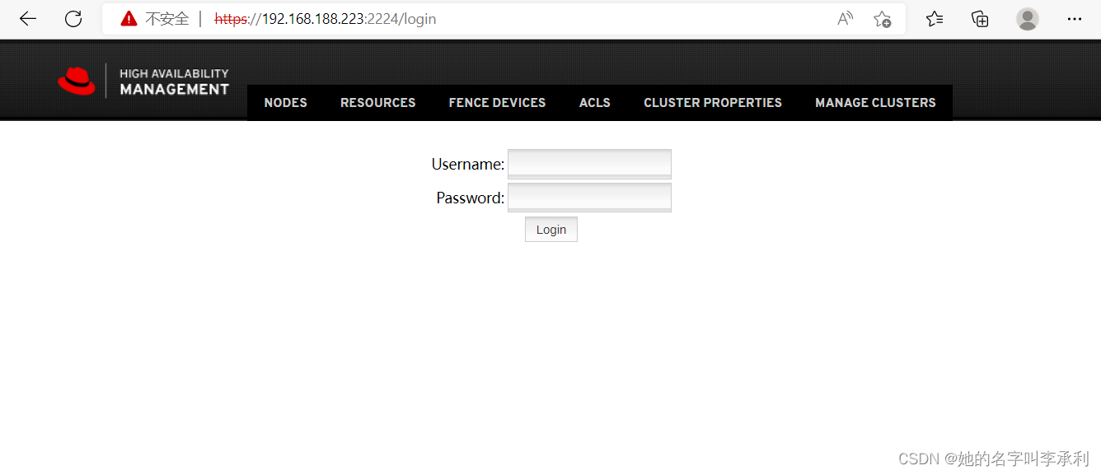Click the not-secure warning triangle icon
Viewport: 1101px width, 475px height.
pyautogui.click(x=129, y=19)
